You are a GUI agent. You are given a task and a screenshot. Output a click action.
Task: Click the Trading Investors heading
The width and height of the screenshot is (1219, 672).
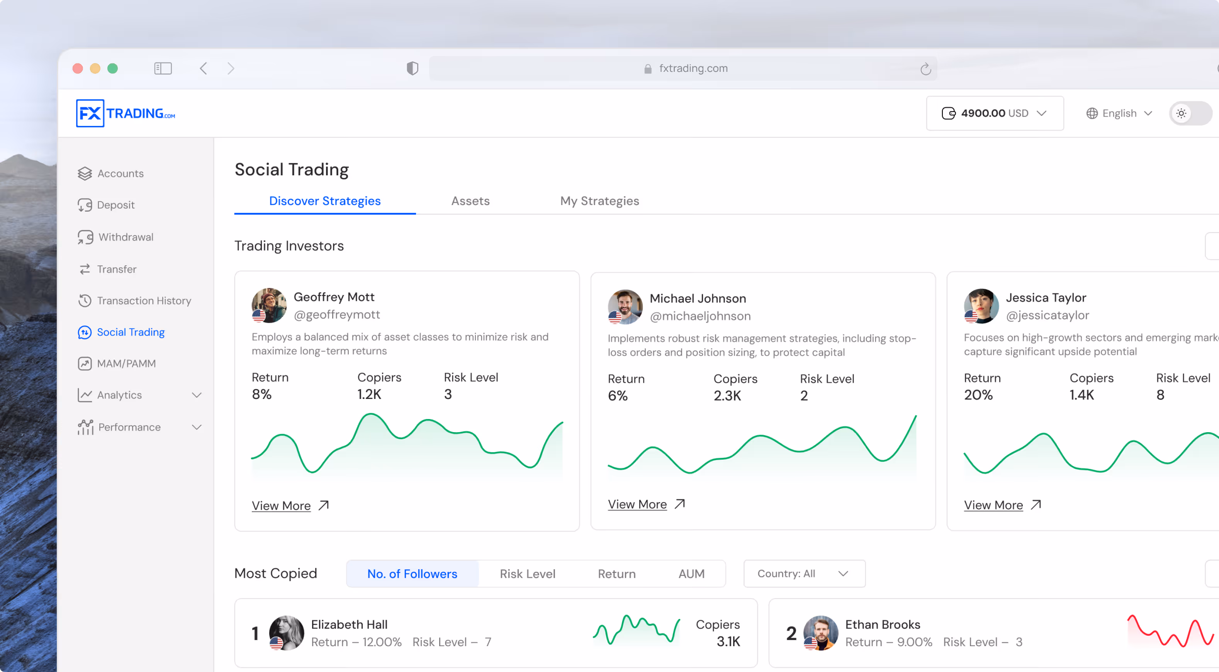point(289,246)
